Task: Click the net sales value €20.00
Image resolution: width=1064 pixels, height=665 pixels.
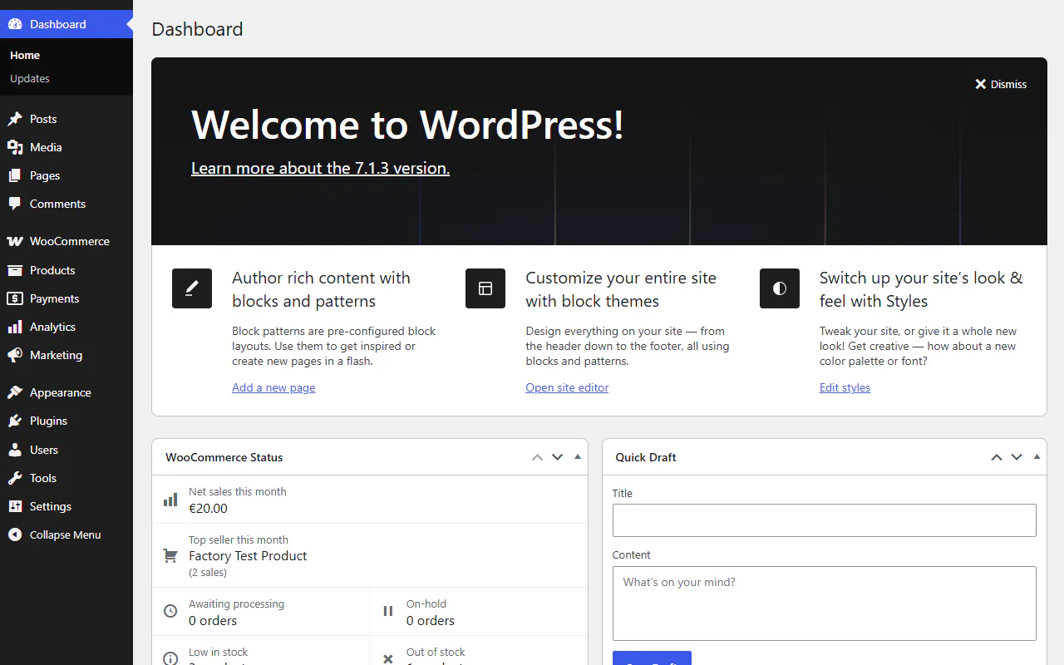Action: click(208, 508)
